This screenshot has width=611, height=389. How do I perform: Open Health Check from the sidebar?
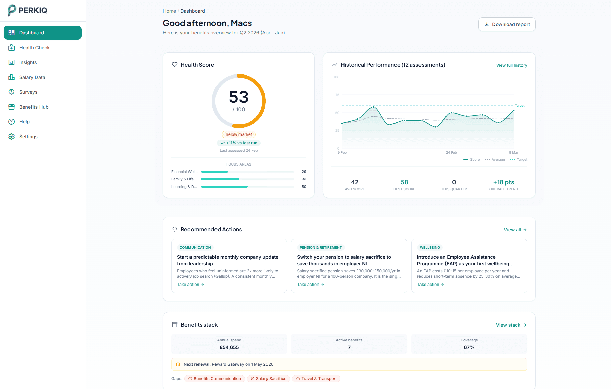(x=34, y=47)
